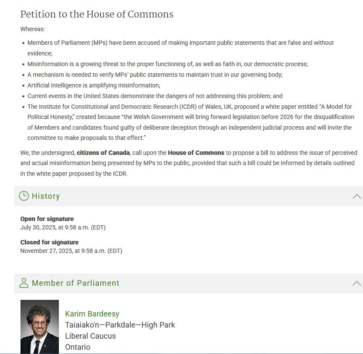Click the bolded House of Commons text
Image resolution: width=363 pixels, height=354 pixels.
(196, 152)
